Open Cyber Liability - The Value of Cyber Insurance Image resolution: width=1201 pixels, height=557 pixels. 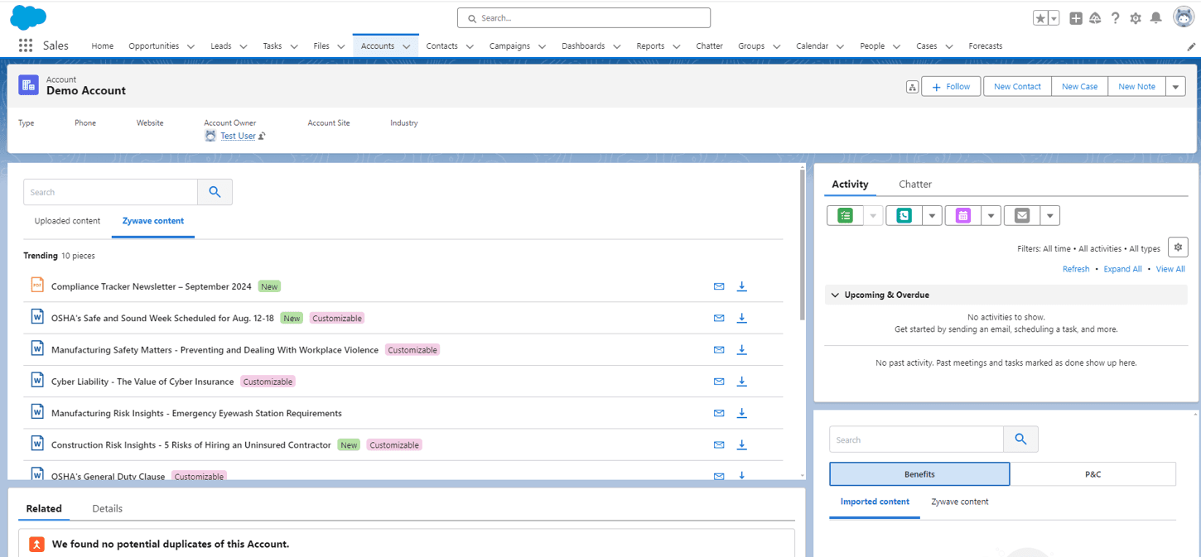point(142,382)
